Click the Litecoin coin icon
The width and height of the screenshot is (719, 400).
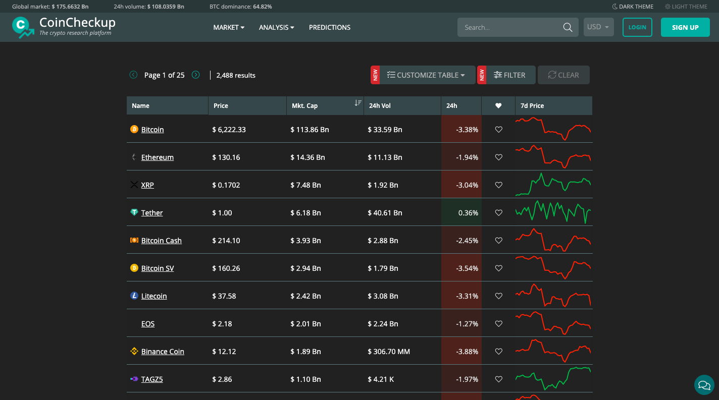[x=134, y=296]
